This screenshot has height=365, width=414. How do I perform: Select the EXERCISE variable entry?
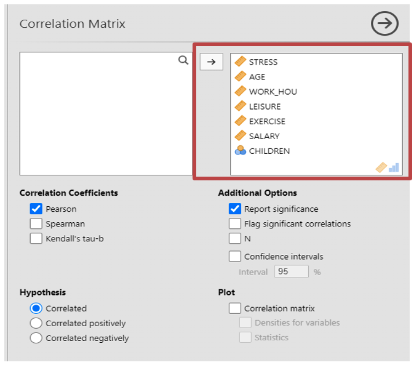[x=267, y=121]
